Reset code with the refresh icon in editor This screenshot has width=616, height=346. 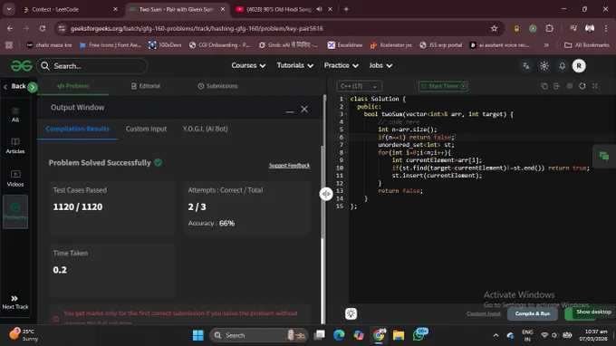[582, 86]
